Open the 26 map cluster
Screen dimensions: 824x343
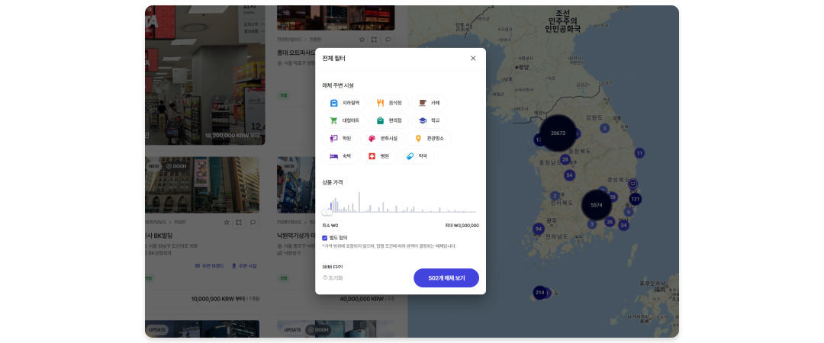pos(610,222)
